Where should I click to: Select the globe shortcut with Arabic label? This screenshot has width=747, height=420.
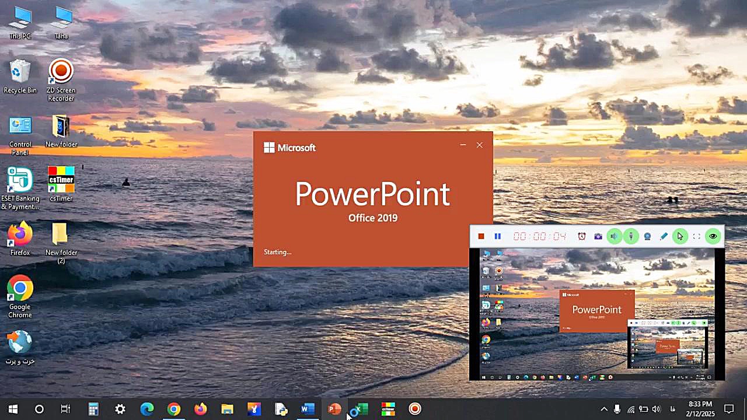20,348
